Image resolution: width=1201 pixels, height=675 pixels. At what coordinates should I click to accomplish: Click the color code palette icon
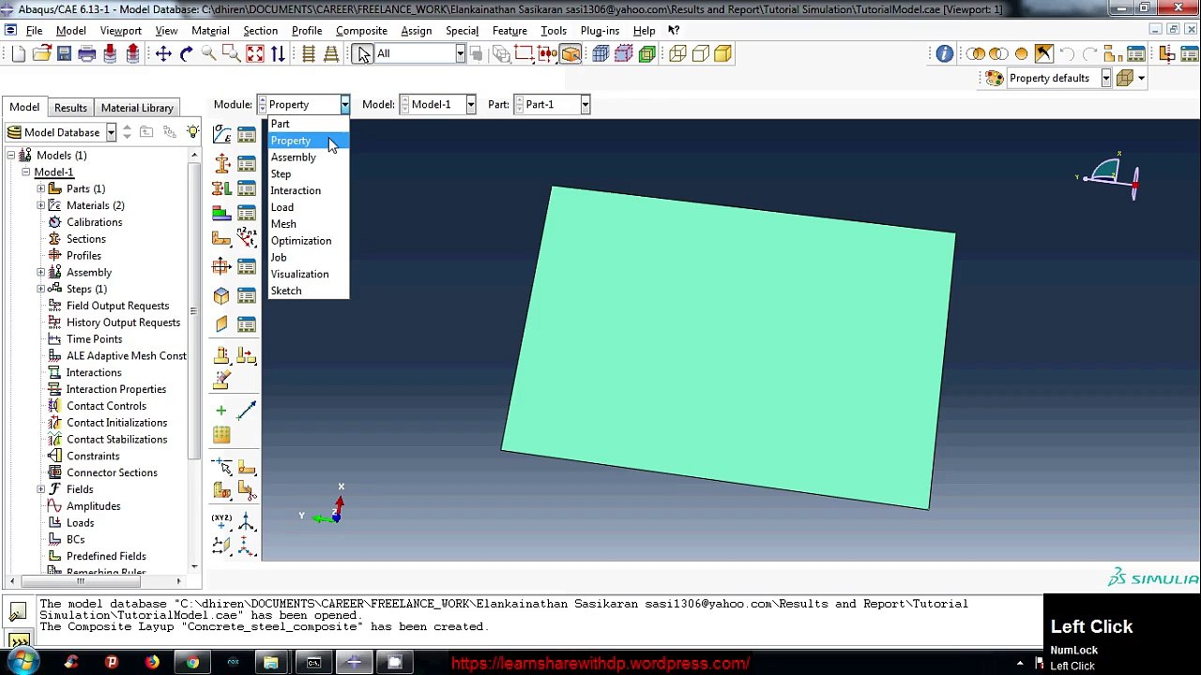coord(995,78)
